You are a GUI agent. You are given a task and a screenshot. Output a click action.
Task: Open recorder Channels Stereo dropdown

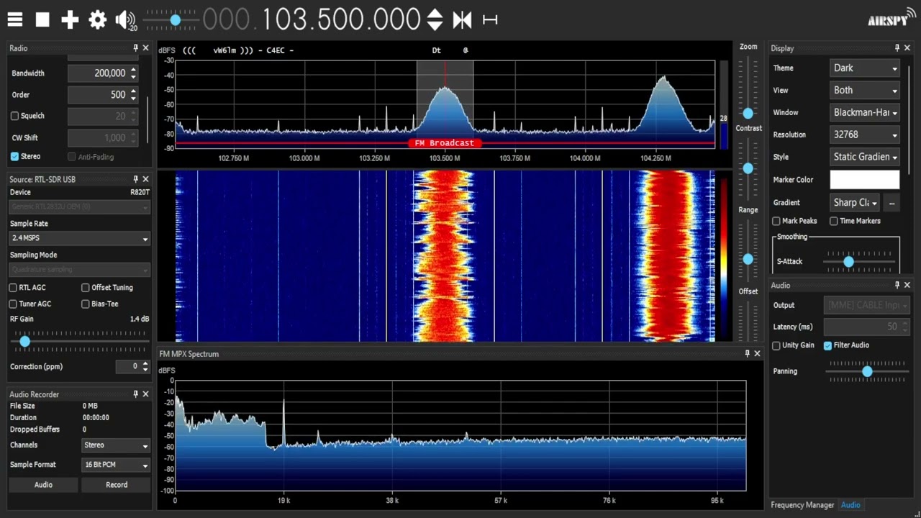coord(115,445)
